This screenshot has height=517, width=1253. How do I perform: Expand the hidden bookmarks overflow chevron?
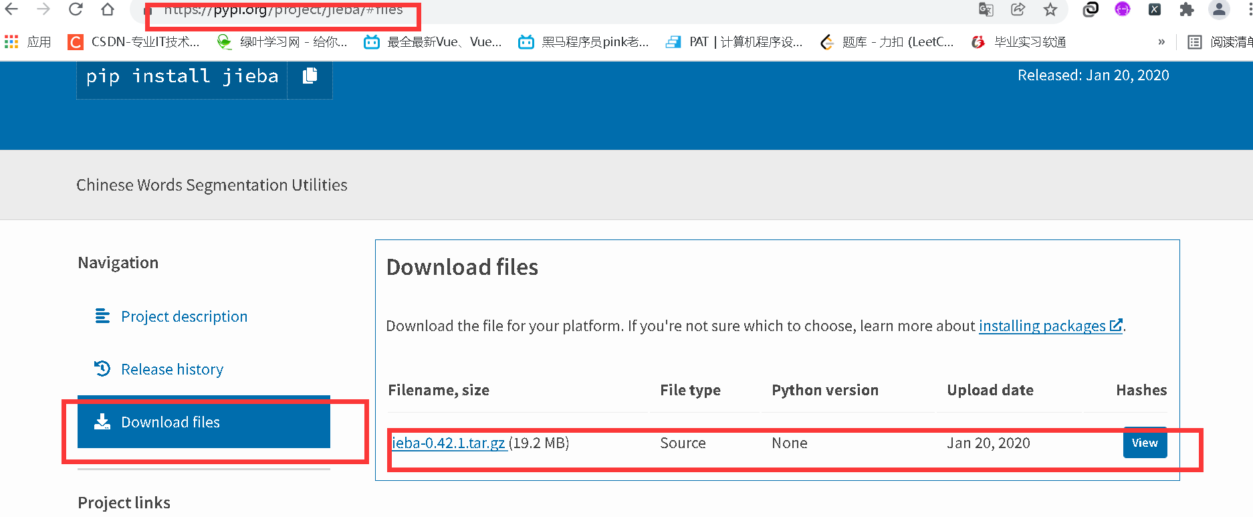[1161, 42]
